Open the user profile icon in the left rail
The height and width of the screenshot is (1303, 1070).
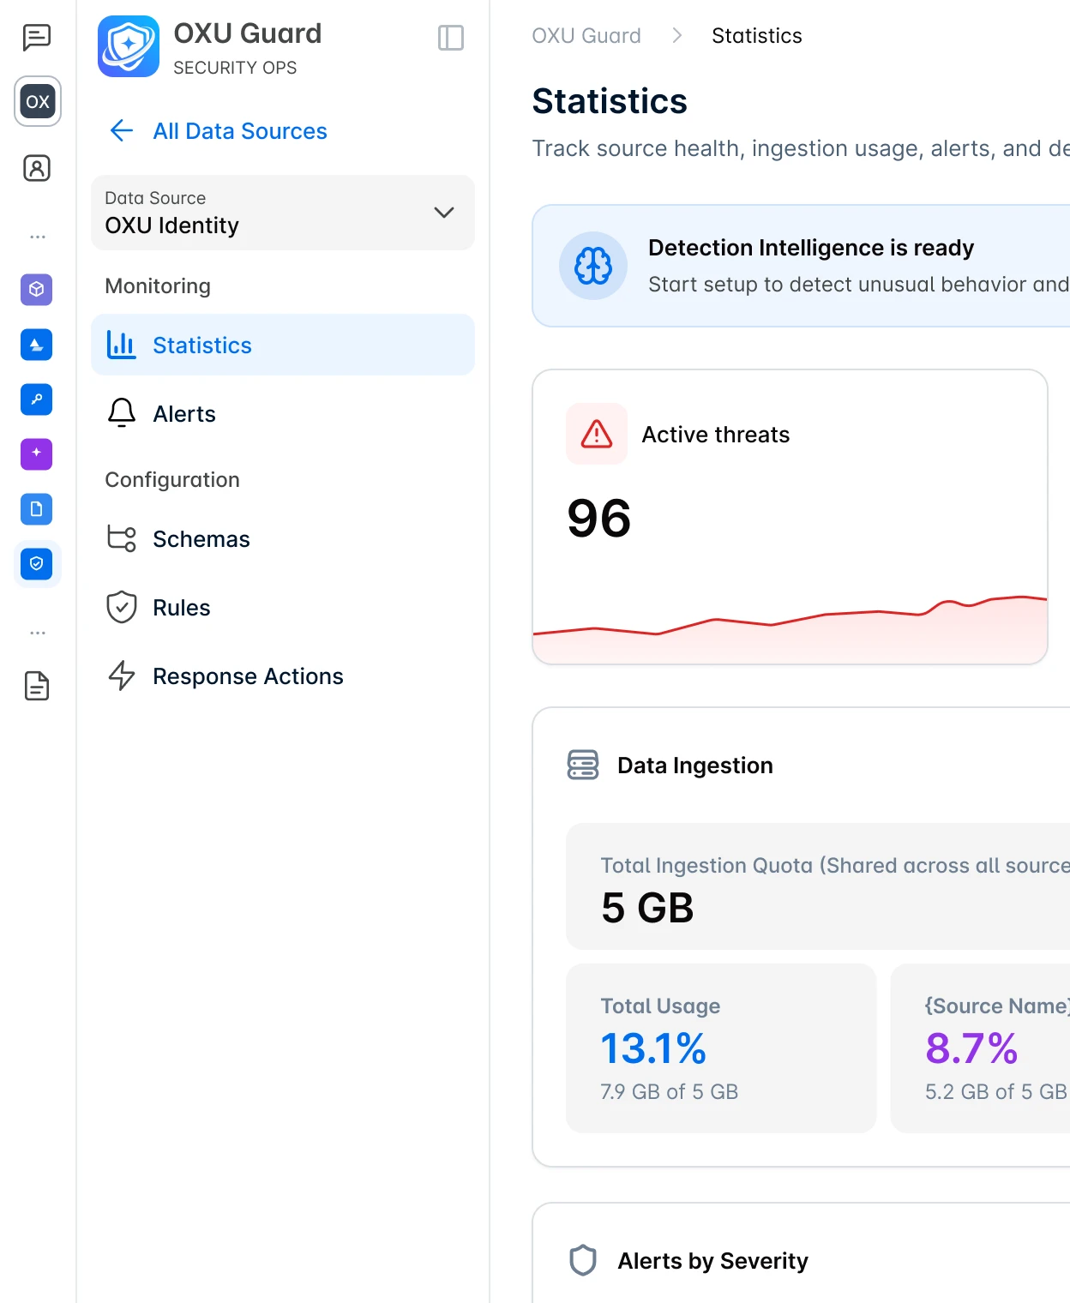pyautogui.click(x=37, y=168)
